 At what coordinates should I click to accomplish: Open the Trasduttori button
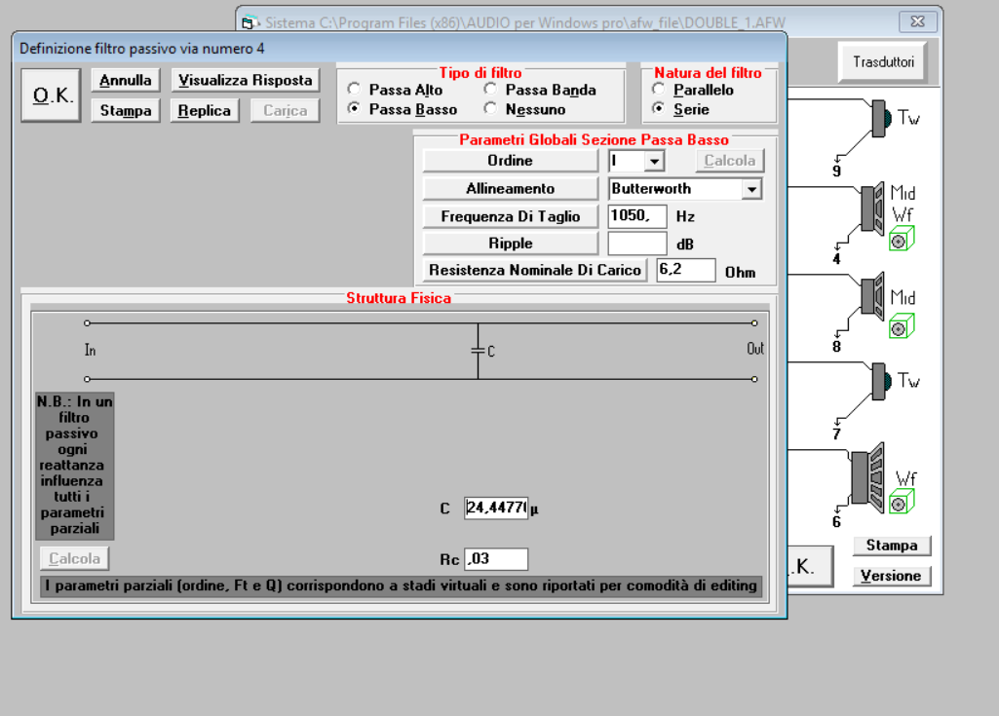(883, 61)
